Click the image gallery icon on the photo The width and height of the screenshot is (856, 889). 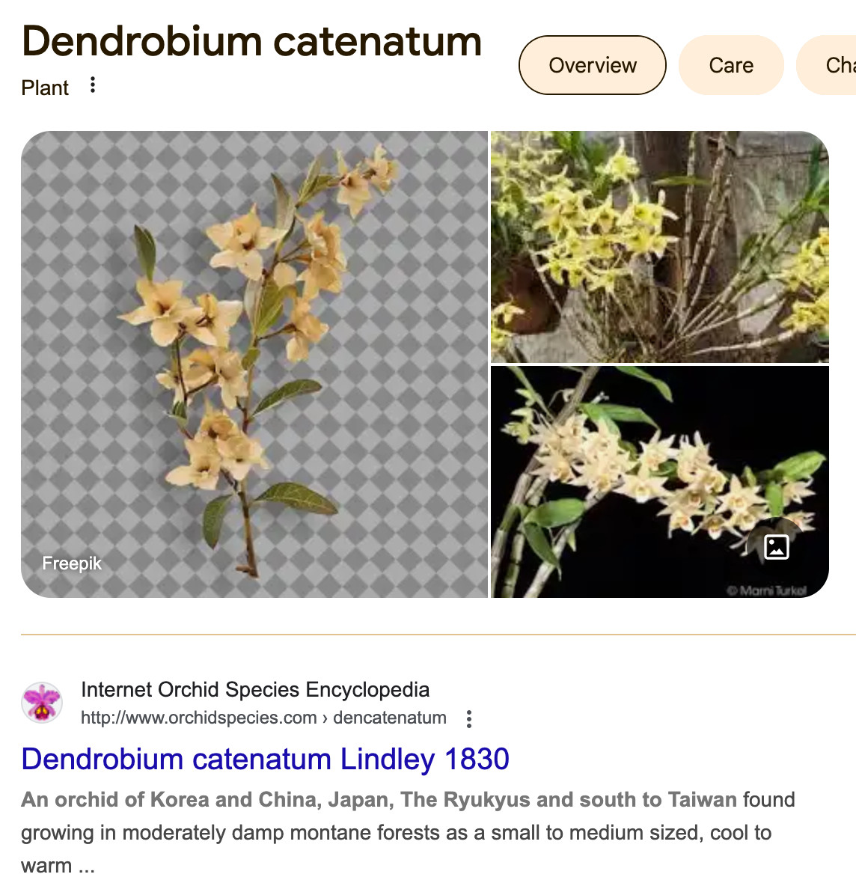tap(776, 547)
